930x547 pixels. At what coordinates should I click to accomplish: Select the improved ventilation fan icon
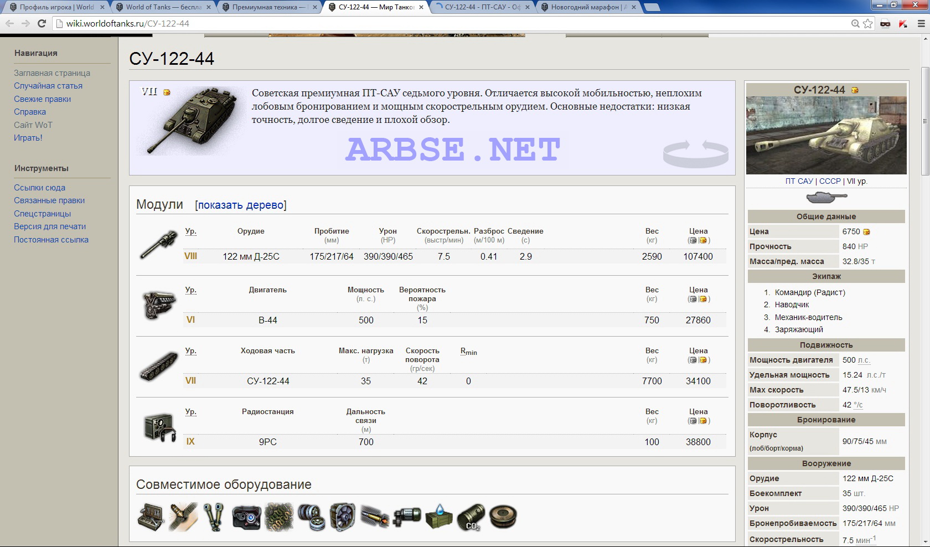tap(343, 517)
